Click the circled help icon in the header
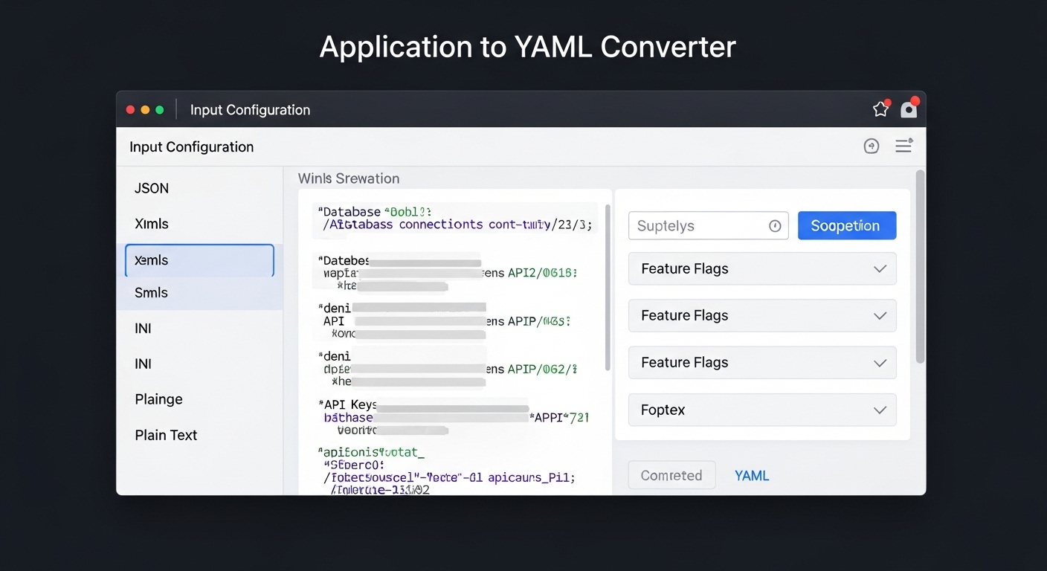This screenshot has width=1047, height=571. tap(871, 146)
